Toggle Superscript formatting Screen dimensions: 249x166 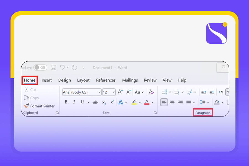(x=112, y=102)
